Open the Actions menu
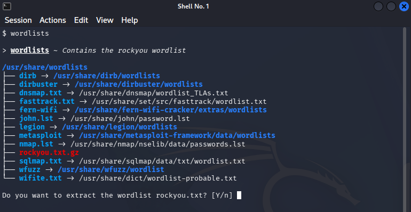The width and height of the screenshot is (411, 212). click(x=53, y=20)
